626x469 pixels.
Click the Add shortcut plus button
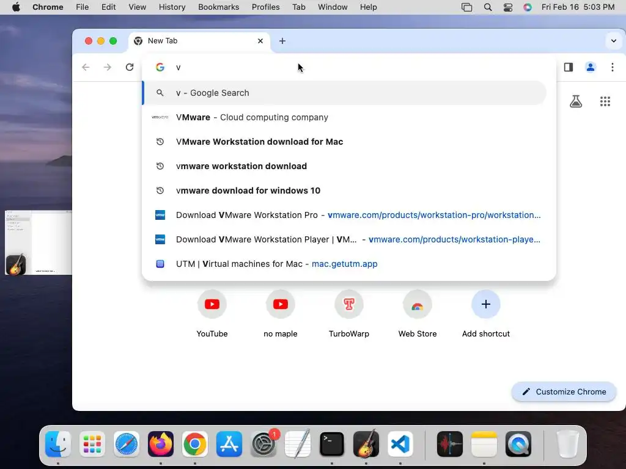point(486,304)
